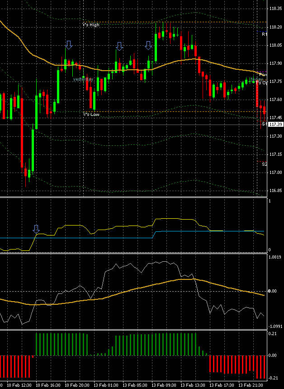284x389 pixels.
Task: Click the 117.30 price axis value
Action: tap(275, 136)
